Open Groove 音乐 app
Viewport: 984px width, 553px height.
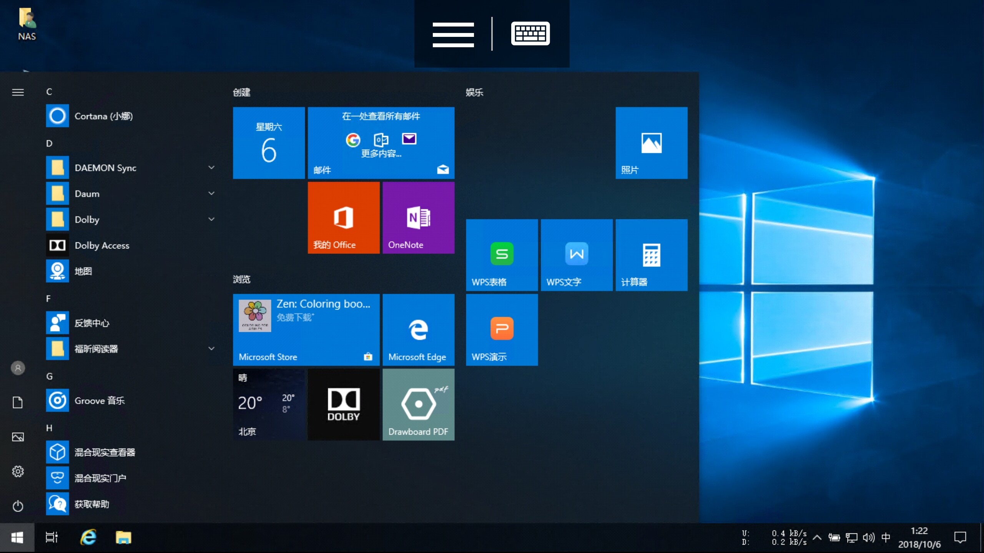131,401
